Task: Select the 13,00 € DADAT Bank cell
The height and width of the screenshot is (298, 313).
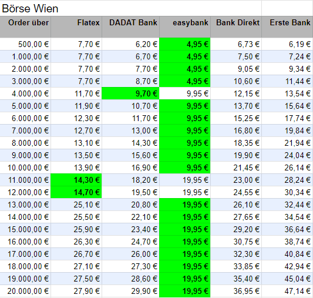Action: pos(131,130)
